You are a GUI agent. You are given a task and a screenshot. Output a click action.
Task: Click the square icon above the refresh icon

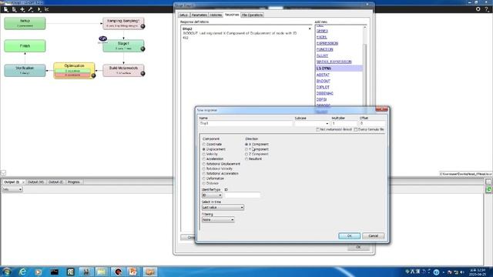point(488,182)
